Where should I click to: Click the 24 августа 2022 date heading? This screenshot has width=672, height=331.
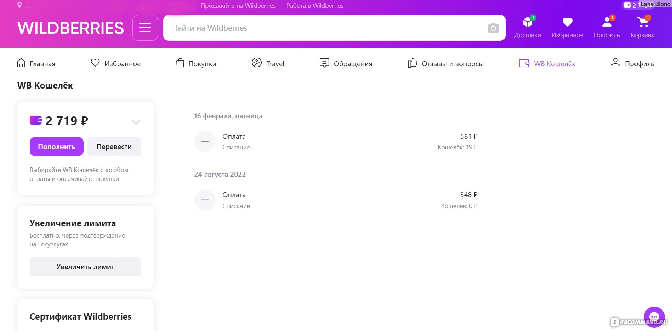[220, 174]
